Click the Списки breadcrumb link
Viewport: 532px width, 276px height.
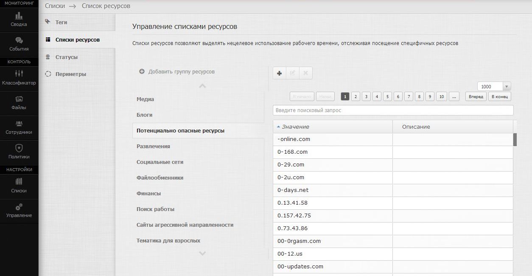55,6
